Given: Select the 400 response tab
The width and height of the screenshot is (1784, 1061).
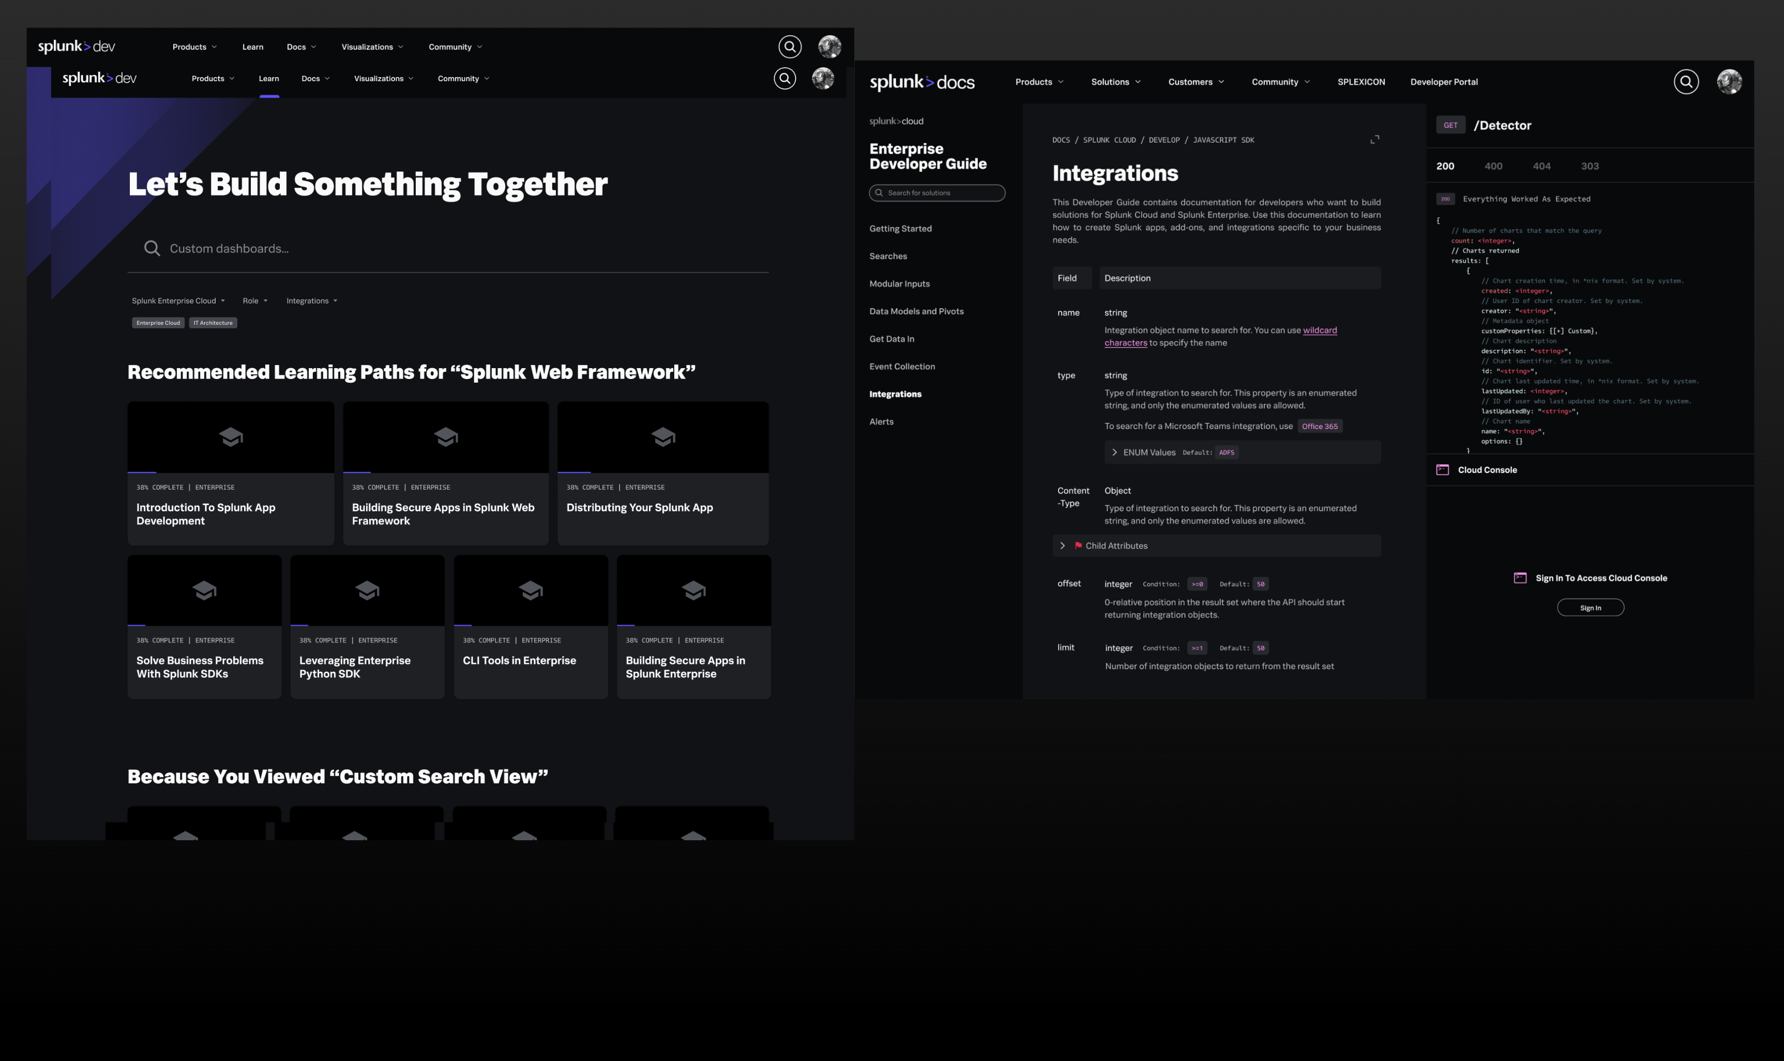Looking at the screenshot, I should click(x=1493, y=166).
